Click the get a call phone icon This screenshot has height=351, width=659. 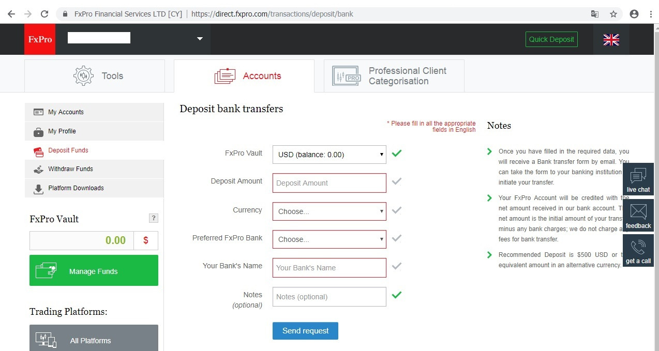point(638,247)
